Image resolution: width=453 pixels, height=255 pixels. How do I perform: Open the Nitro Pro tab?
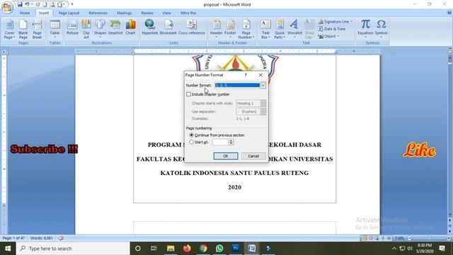(188, 13)
